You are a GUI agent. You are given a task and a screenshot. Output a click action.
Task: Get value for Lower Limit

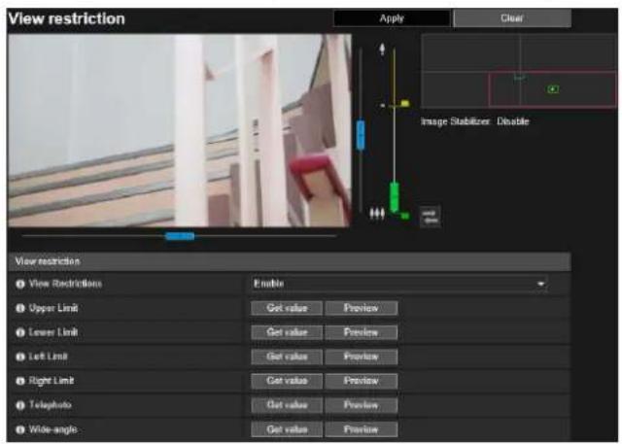point(287,332)
